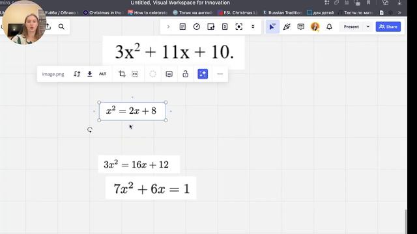Click the vertical scrollbar at right
The image size is (417, 234).
point(406,221)
